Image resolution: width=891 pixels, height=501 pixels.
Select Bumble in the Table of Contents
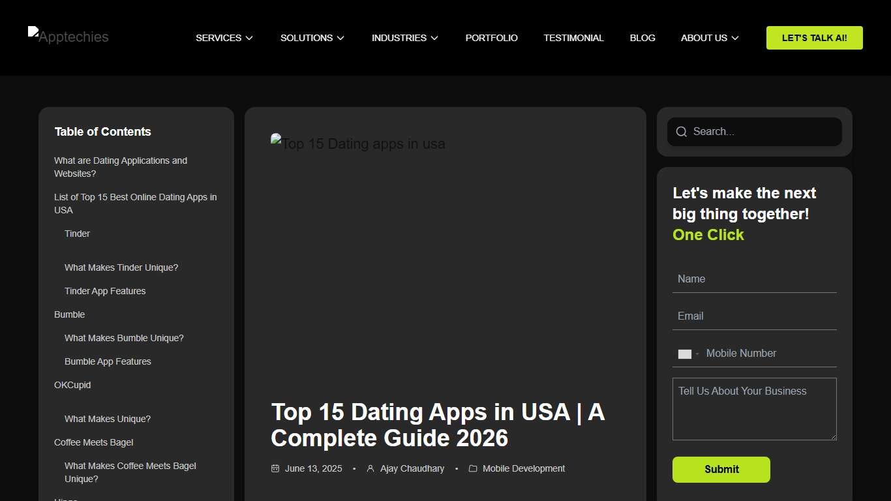click(x=69, y=314)
